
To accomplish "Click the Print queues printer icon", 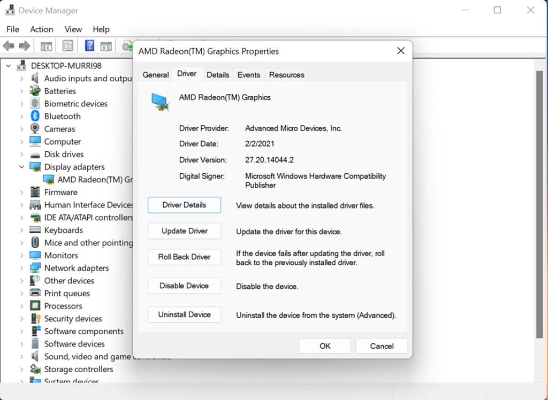I will [x=35, y=293].
